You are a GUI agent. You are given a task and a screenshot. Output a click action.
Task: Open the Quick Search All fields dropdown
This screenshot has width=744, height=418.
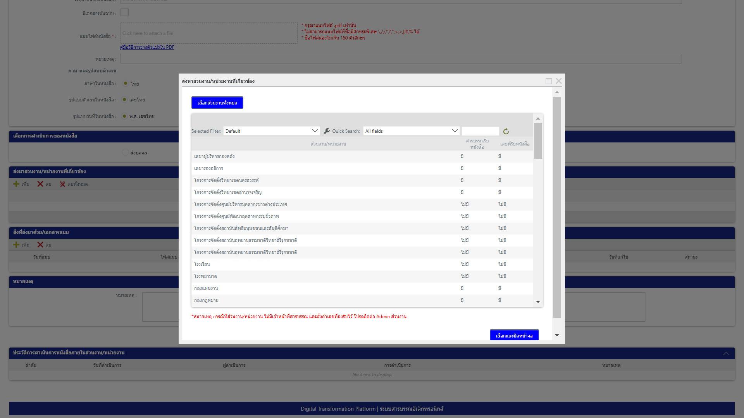411,131
